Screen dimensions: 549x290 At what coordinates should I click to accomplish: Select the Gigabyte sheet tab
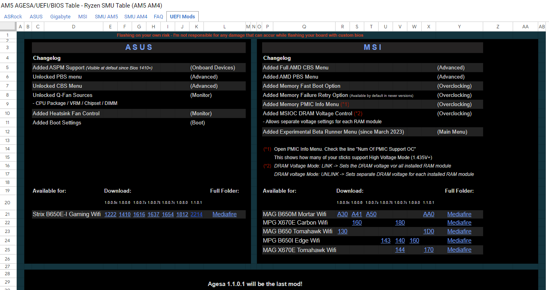(x=60, y=17)
